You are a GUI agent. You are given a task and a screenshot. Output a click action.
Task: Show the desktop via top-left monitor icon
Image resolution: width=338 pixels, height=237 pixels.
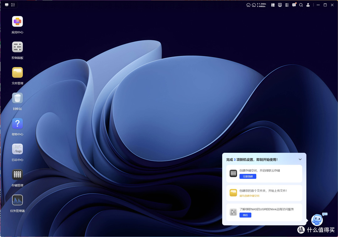coord(7,5)
